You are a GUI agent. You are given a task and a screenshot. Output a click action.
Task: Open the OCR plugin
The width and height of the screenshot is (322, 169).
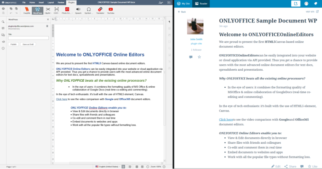(56, 11)
